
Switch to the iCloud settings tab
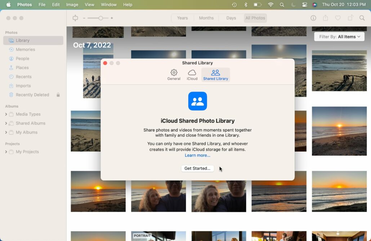192,75
